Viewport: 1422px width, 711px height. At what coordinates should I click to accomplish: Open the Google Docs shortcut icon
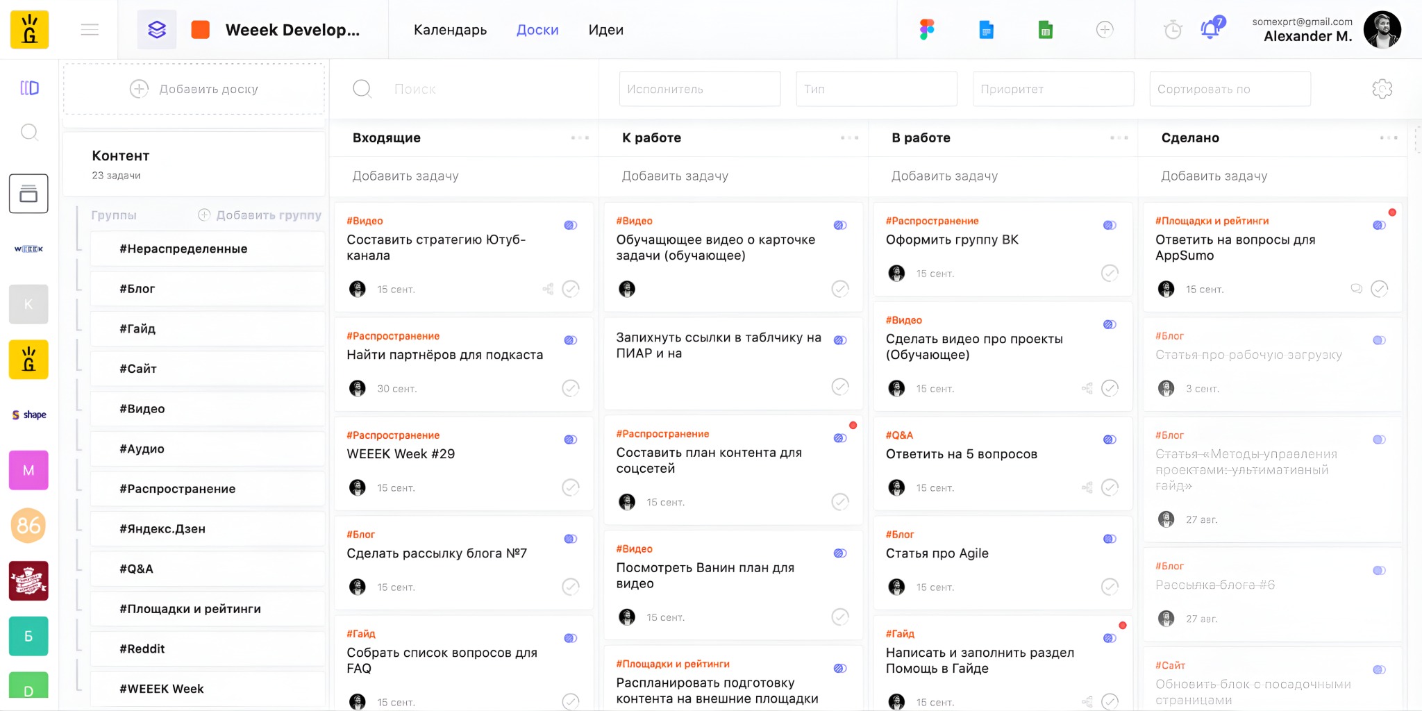click(986, 30)
